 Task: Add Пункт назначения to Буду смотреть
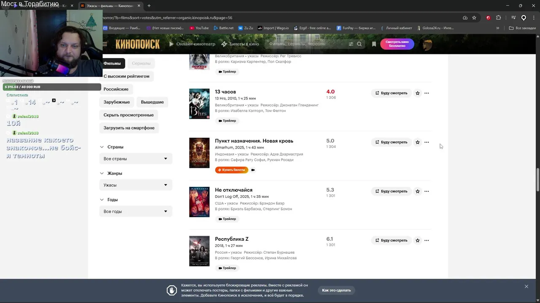click(x=391, y=142)
